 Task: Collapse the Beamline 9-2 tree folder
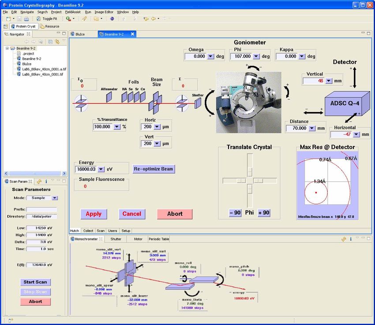pyautogui.click(x=7, y=48)
